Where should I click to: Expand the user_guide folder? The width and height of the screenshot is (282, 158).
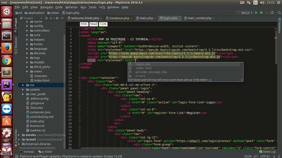[23, 94]
